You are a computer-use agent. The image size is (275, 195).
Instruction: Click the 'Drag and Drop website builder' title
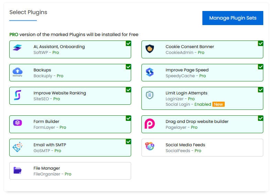coord(197,122)
